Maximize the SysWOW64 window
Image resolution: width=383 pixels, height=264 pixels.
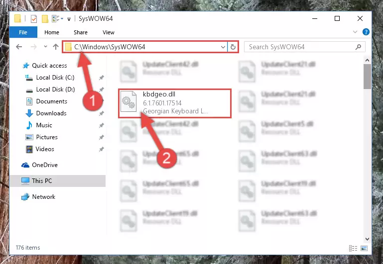click(337, 18)
